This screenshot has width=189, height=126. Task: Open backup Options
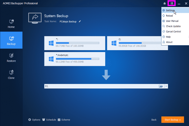34,120
